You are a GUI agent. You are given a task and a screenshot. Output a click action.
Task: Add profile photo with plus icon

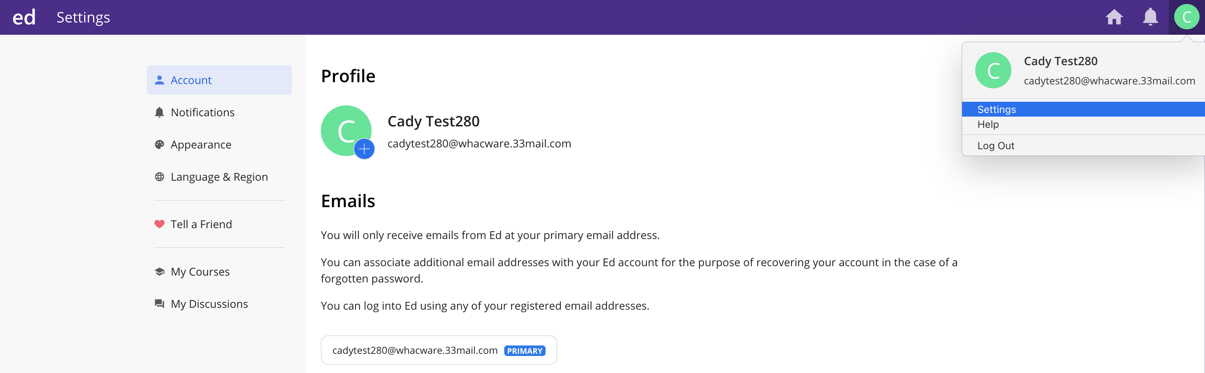pyautogui.click(x=364, y=149)
